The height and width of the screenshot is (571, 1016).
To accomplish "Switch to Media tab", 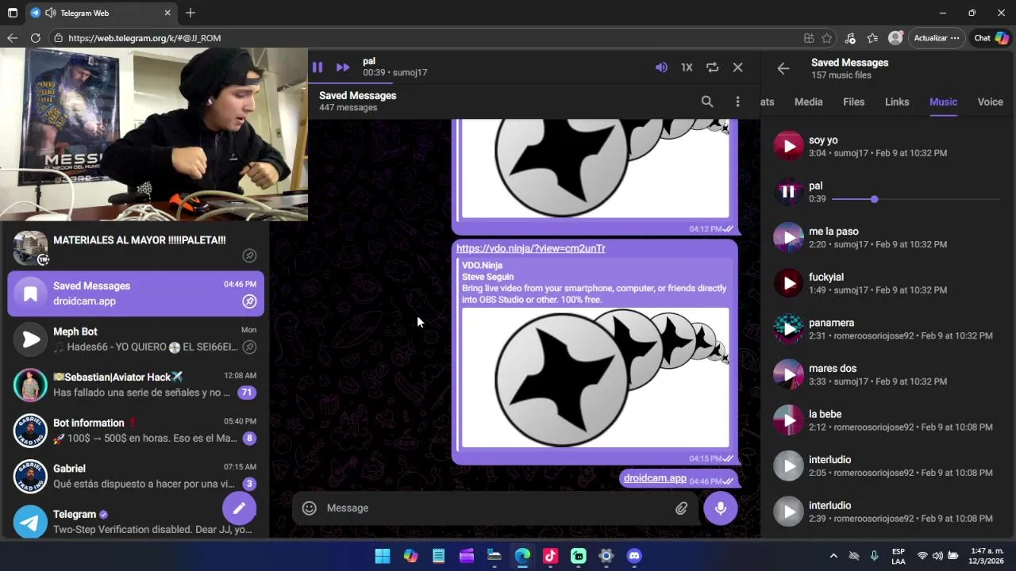I will click(808, 102).
